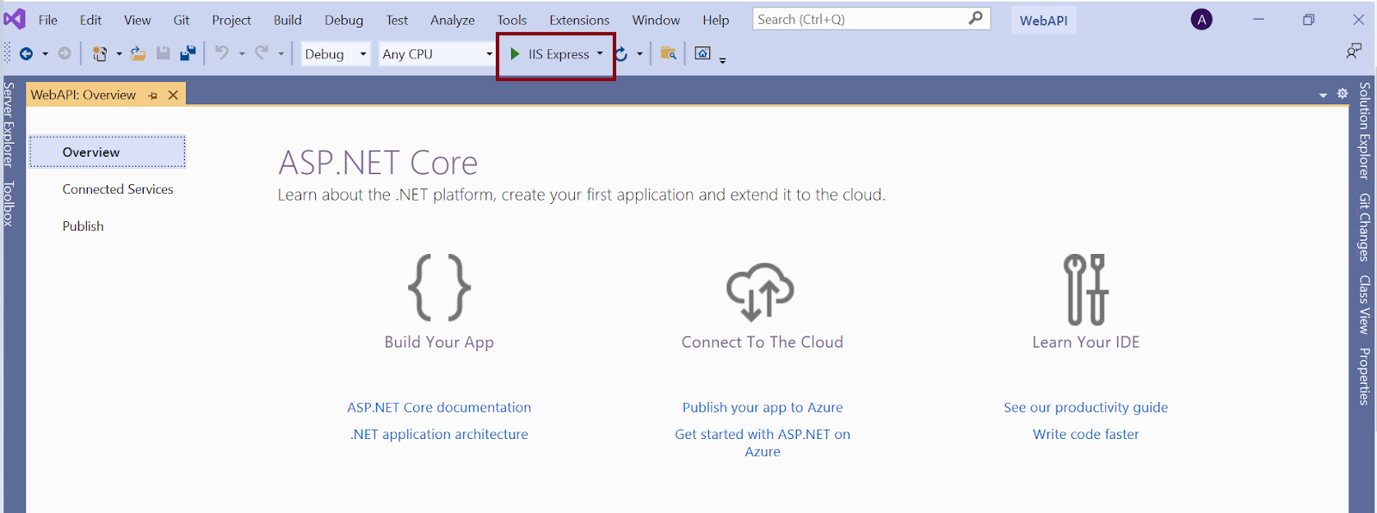
Task: Open the Write code faster link
Action: coord(1085,434)
